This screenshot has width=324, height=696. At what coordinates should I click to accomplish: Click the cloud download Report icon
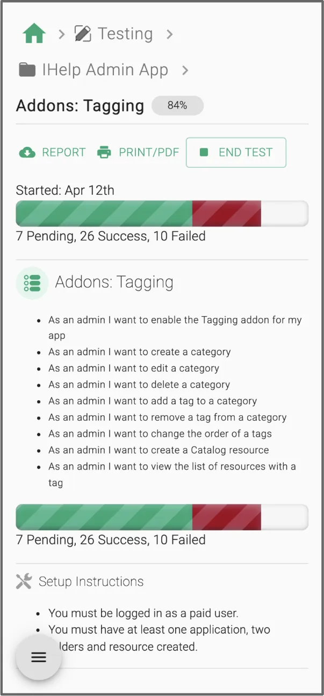click(27, 153)
